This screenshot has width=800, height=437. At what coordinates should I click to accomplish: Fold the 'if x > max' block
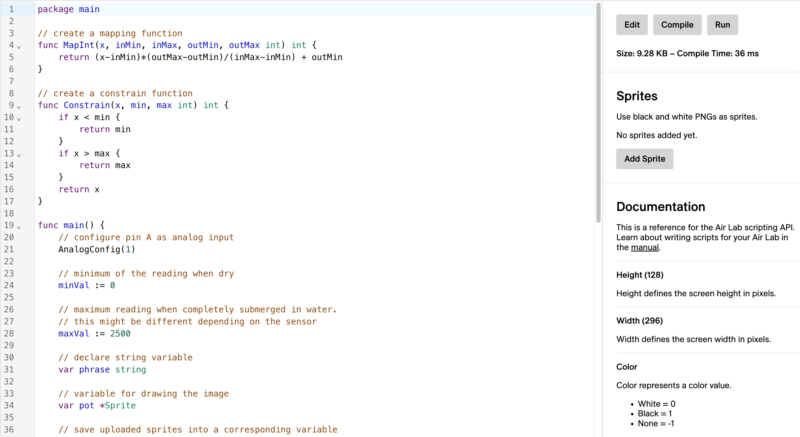(x=19, y=155)
